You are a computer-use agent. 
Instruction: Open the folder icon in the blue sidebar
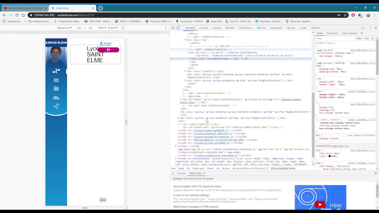(56, 88)
